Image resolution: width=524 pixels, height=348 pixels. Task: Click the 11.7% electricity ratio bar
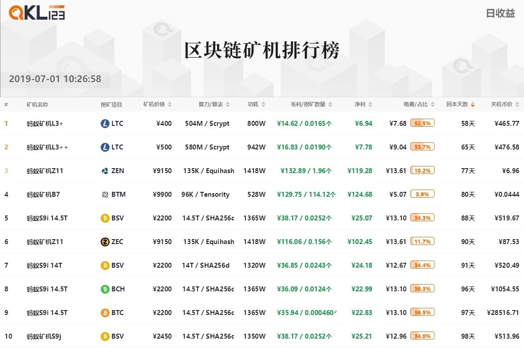[422, 242]
